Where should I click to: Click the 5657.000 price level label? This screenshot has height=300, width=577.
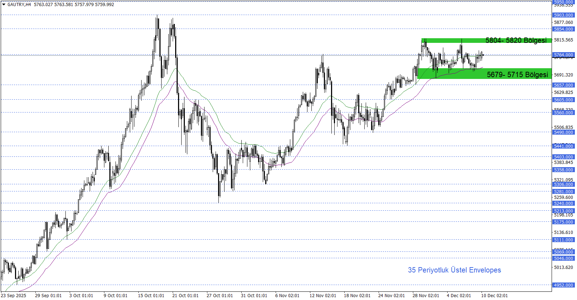[x=563, y=85]
